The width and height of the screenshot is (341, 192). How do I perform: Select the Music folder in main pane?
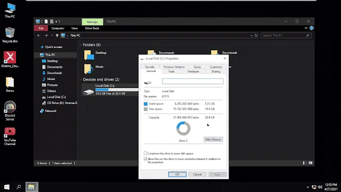coord(94,69)
